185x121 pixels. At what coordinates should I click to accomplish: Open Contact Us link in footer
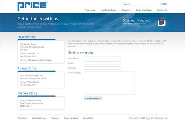pos(88,118)
